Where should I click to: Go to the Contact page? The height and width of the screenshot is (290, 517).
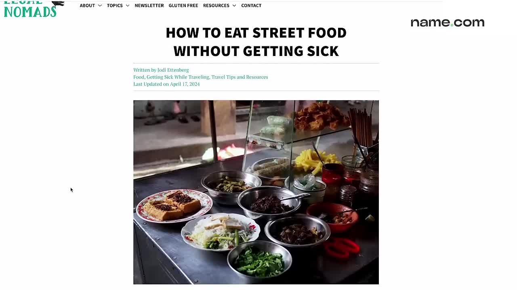[251, 6]
